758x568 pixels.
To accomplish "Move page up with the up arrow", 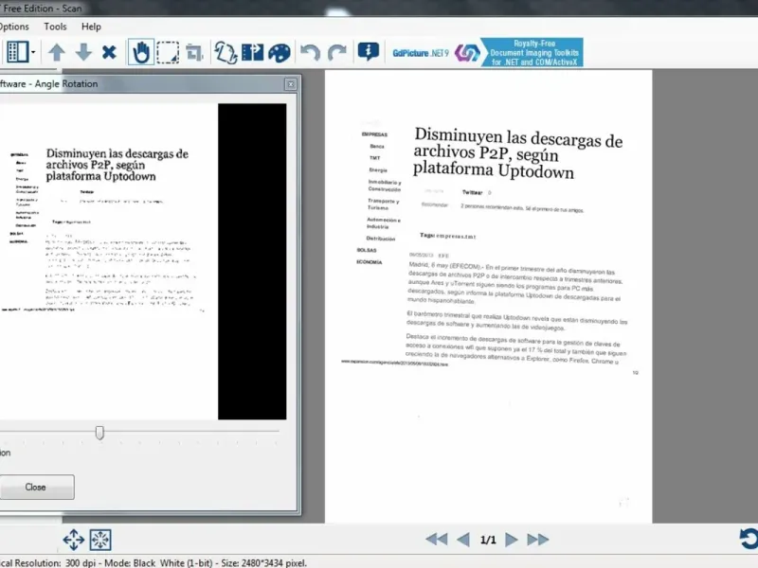I will (57, 52).
